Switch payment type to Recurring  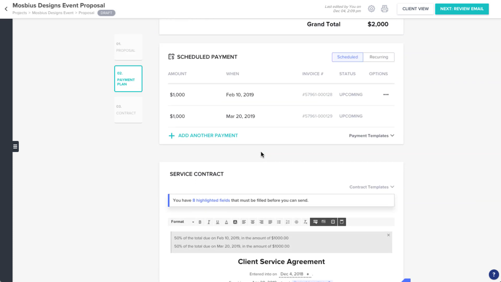tap(378, 57)
